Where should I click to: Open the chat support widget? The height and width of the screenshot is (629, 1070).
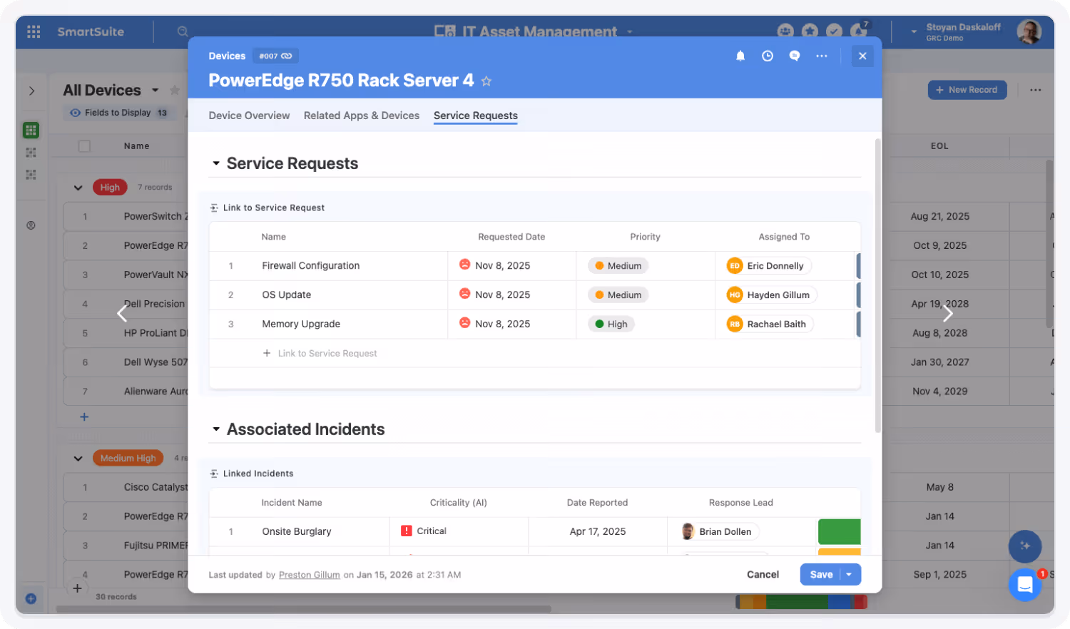[x=1025, y=585]
